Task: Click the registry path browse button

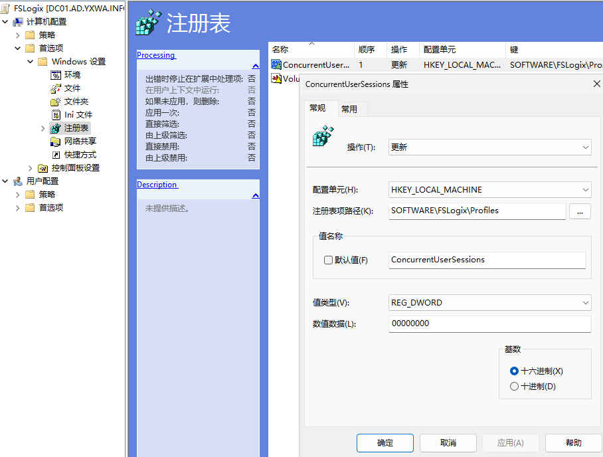Action: tap(580, 211)
